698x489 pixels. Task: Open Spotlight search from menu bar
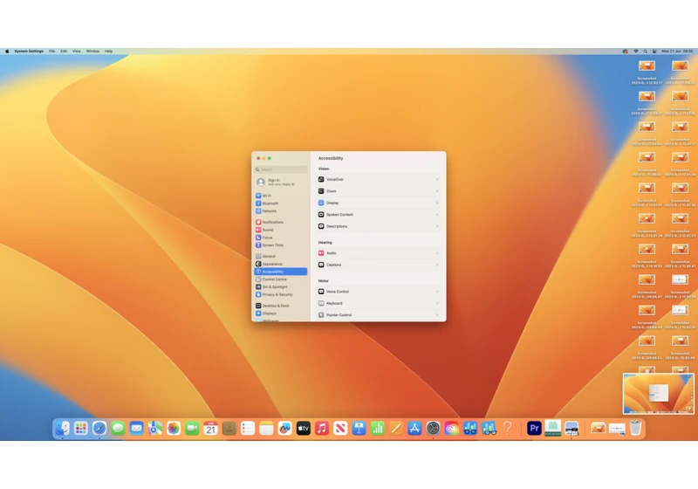(646, 52)
